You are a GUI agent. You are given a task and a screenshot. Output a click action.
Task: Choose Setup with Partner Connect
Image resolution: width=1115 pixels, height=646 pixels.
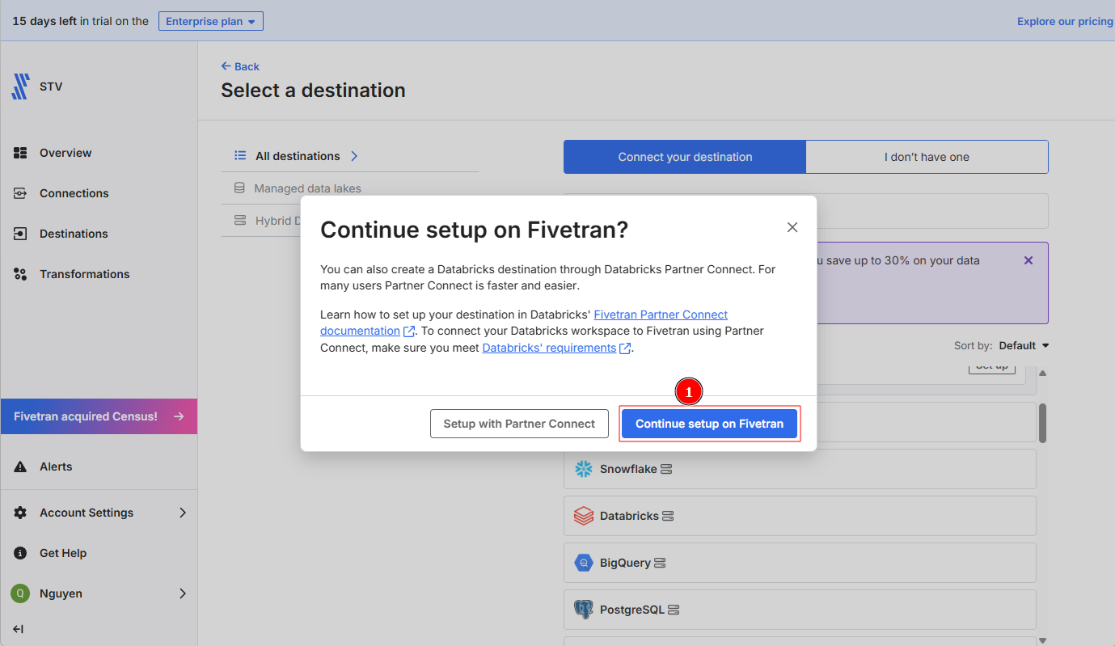coord(519,424)
